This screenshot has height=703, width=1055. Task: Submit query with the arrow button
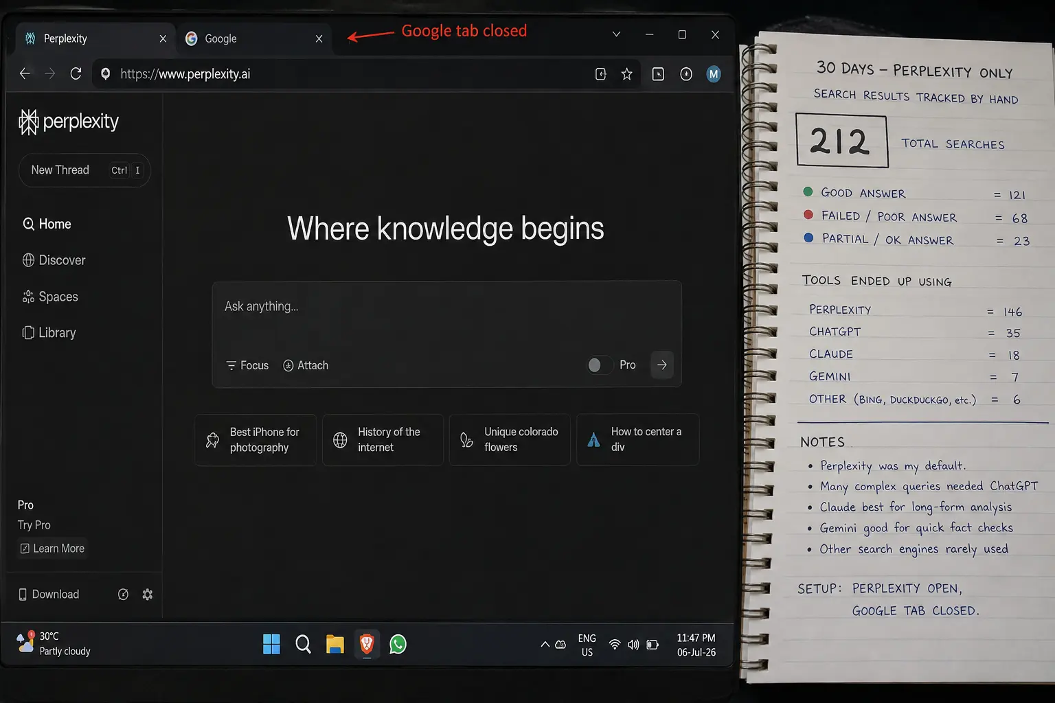tap(662, 365)
